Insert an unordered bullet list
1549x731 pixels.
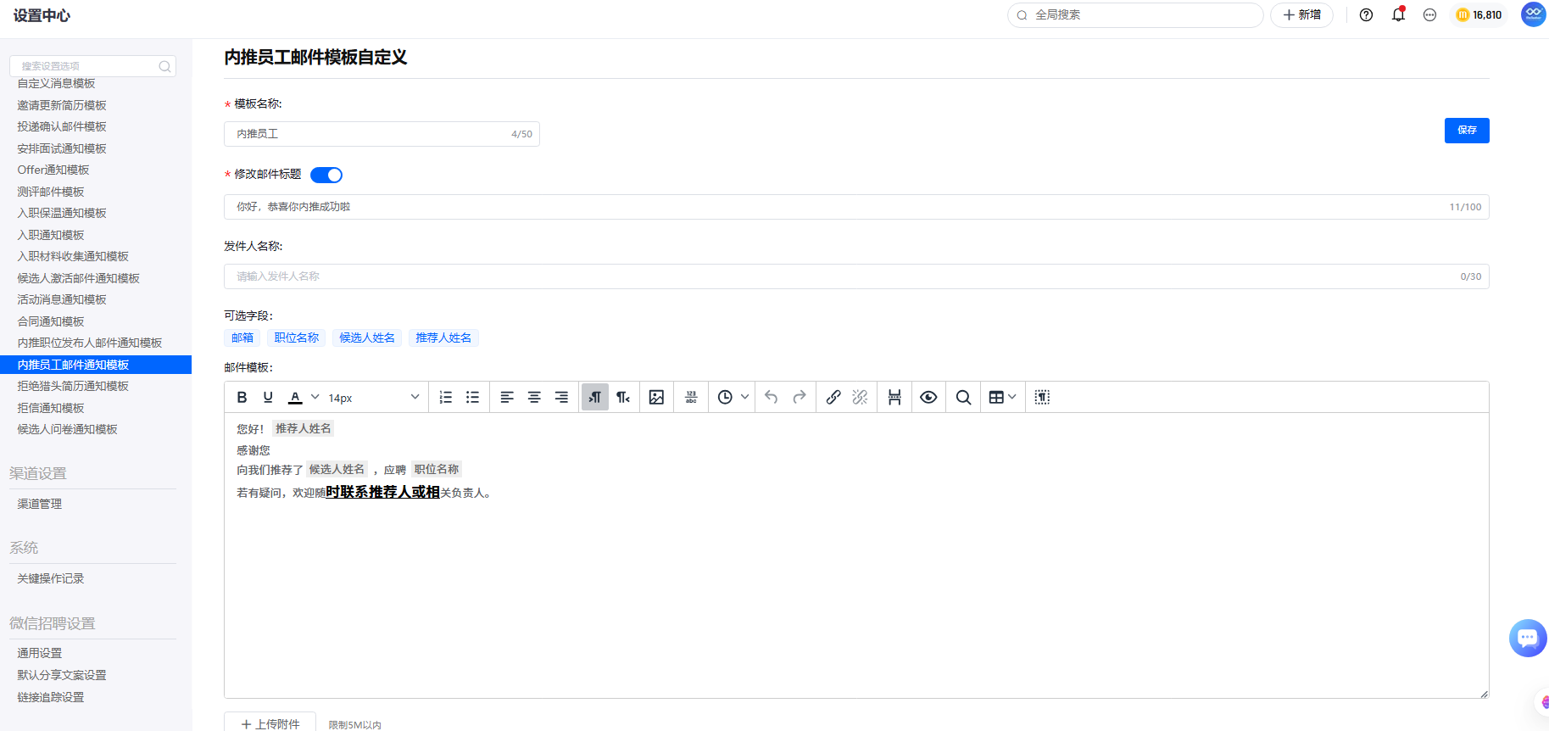click(x=473, y=397)
